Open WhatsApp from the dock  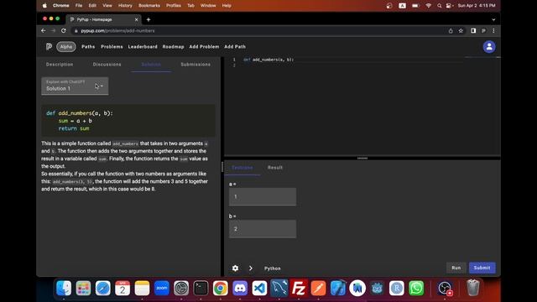(x=416, y=288)
